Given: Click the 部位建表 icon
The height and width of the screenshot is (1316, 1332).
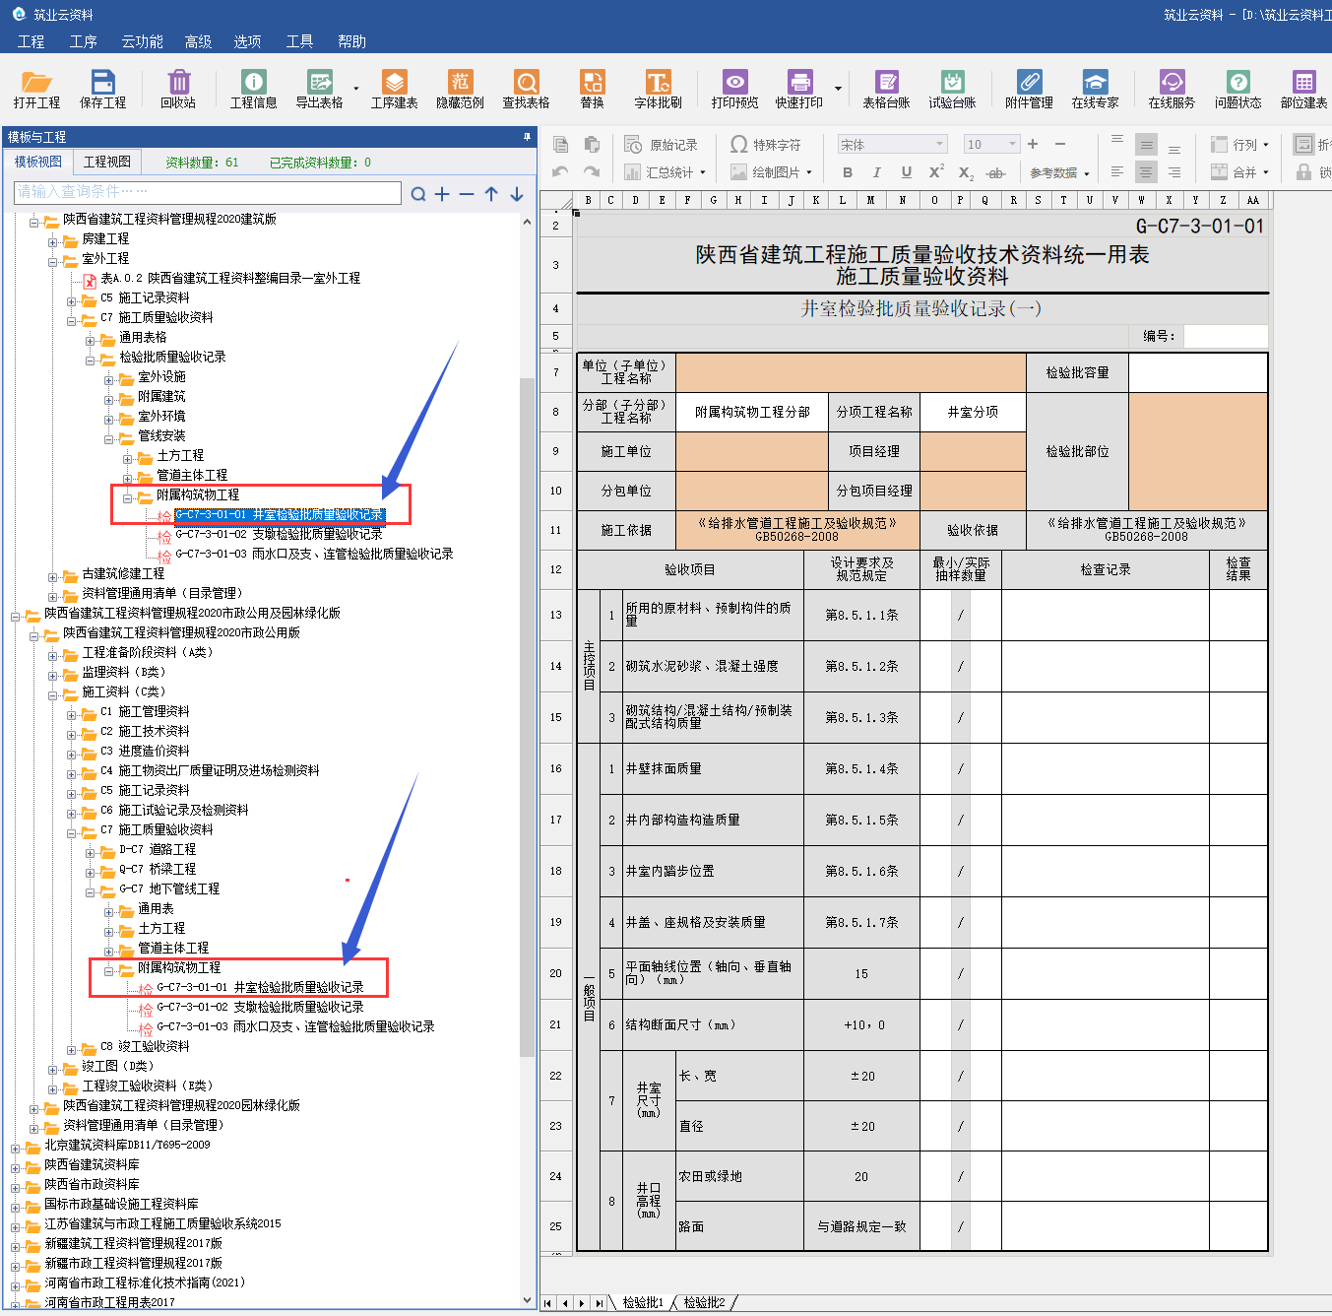Looking at the screenshot, I should point(1303,89).
